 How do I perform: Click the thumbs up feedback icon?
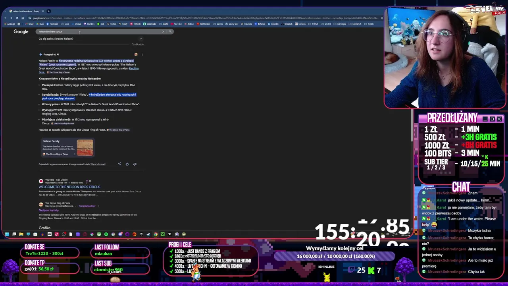127,164
